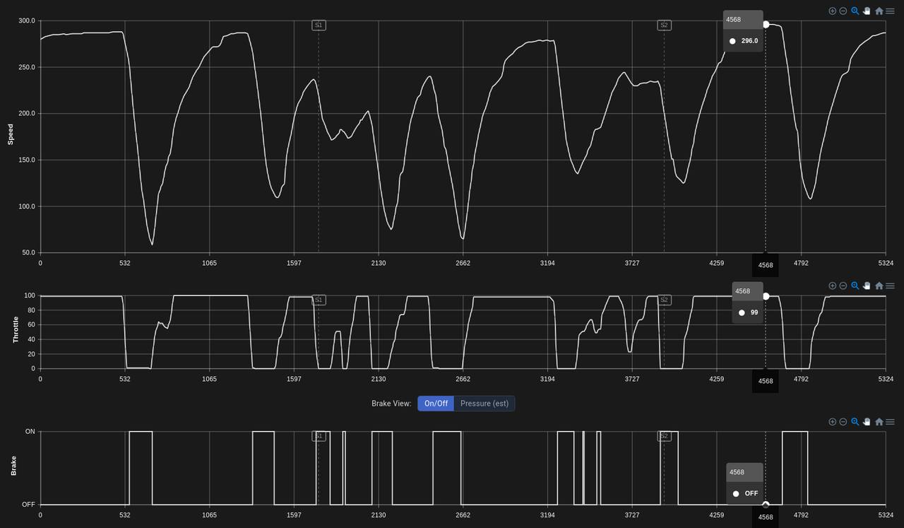
Task: Click the throttle 99 data point marker
Action: (766, 296)
